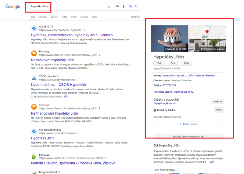Open the on-screen keyboard icon

117,6
